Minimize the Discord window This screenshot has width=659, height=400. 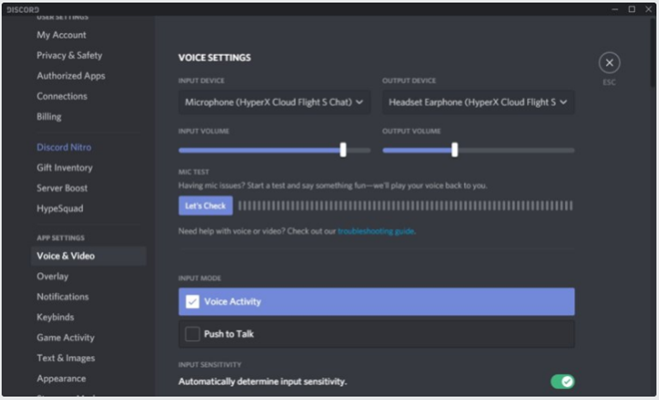pyautogui.click(x=615, y=9)
